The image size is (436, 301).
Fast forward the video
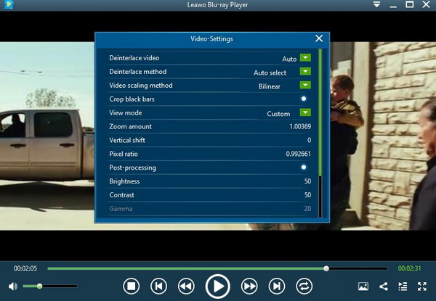tap(249, 286)
